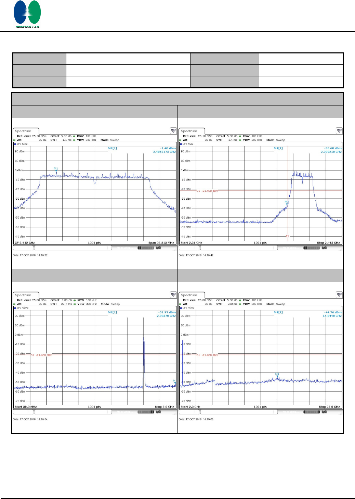Select the M1 marker on the Start 2.0 GHz trace
The height and width of the screenshot is (499, 355).
[x=277, y=375]
